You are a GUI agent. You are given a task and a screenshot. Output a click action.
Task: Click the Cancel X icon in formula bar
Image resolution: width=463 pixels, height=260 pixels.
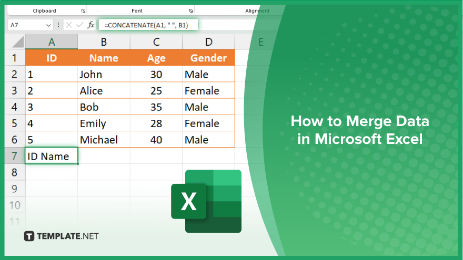[69, 25]
